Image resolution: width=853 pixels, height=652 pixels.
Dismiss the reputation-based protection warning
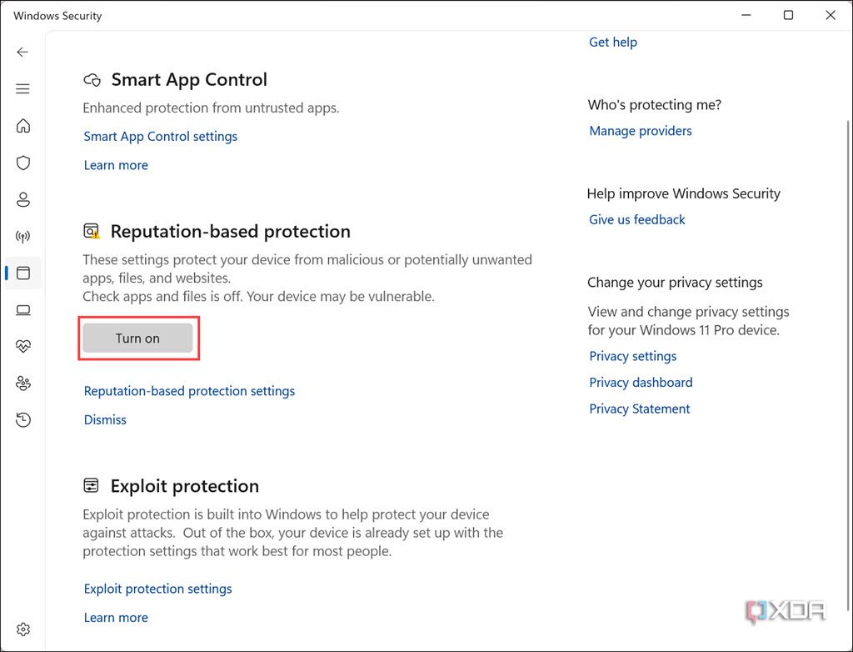click(105, 420)
